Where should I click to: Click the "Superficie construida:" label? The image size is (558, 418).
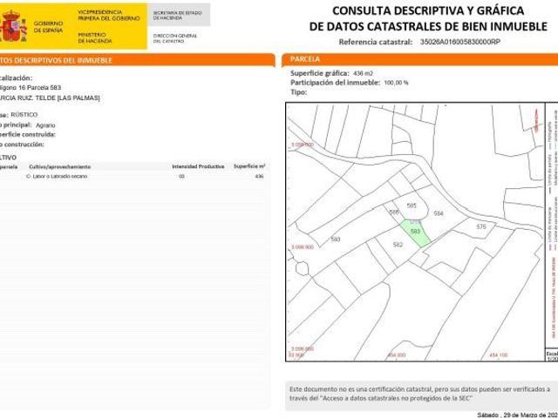tap(28, 134)
